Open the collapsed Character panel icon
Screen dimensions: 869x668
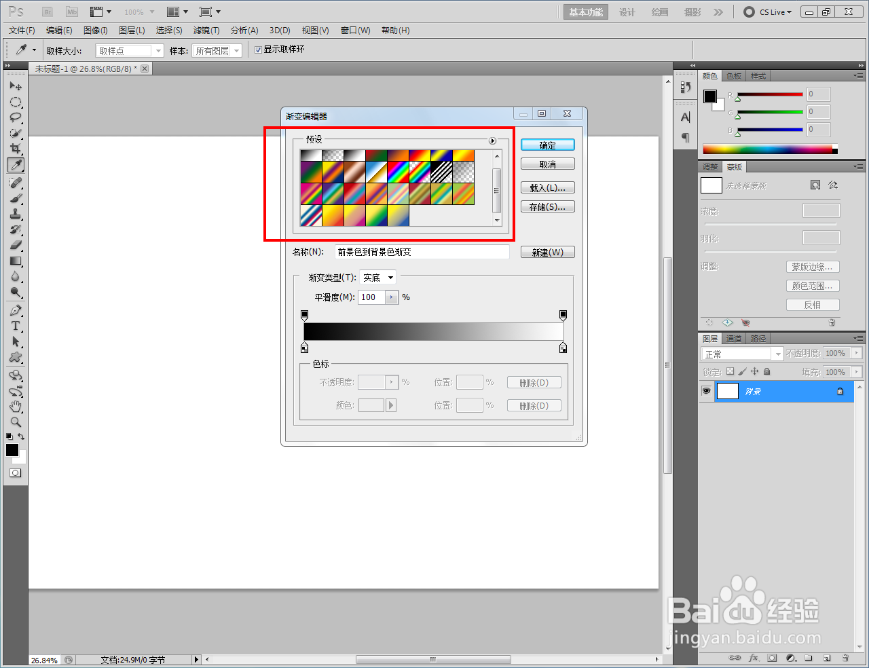(685, 117)
